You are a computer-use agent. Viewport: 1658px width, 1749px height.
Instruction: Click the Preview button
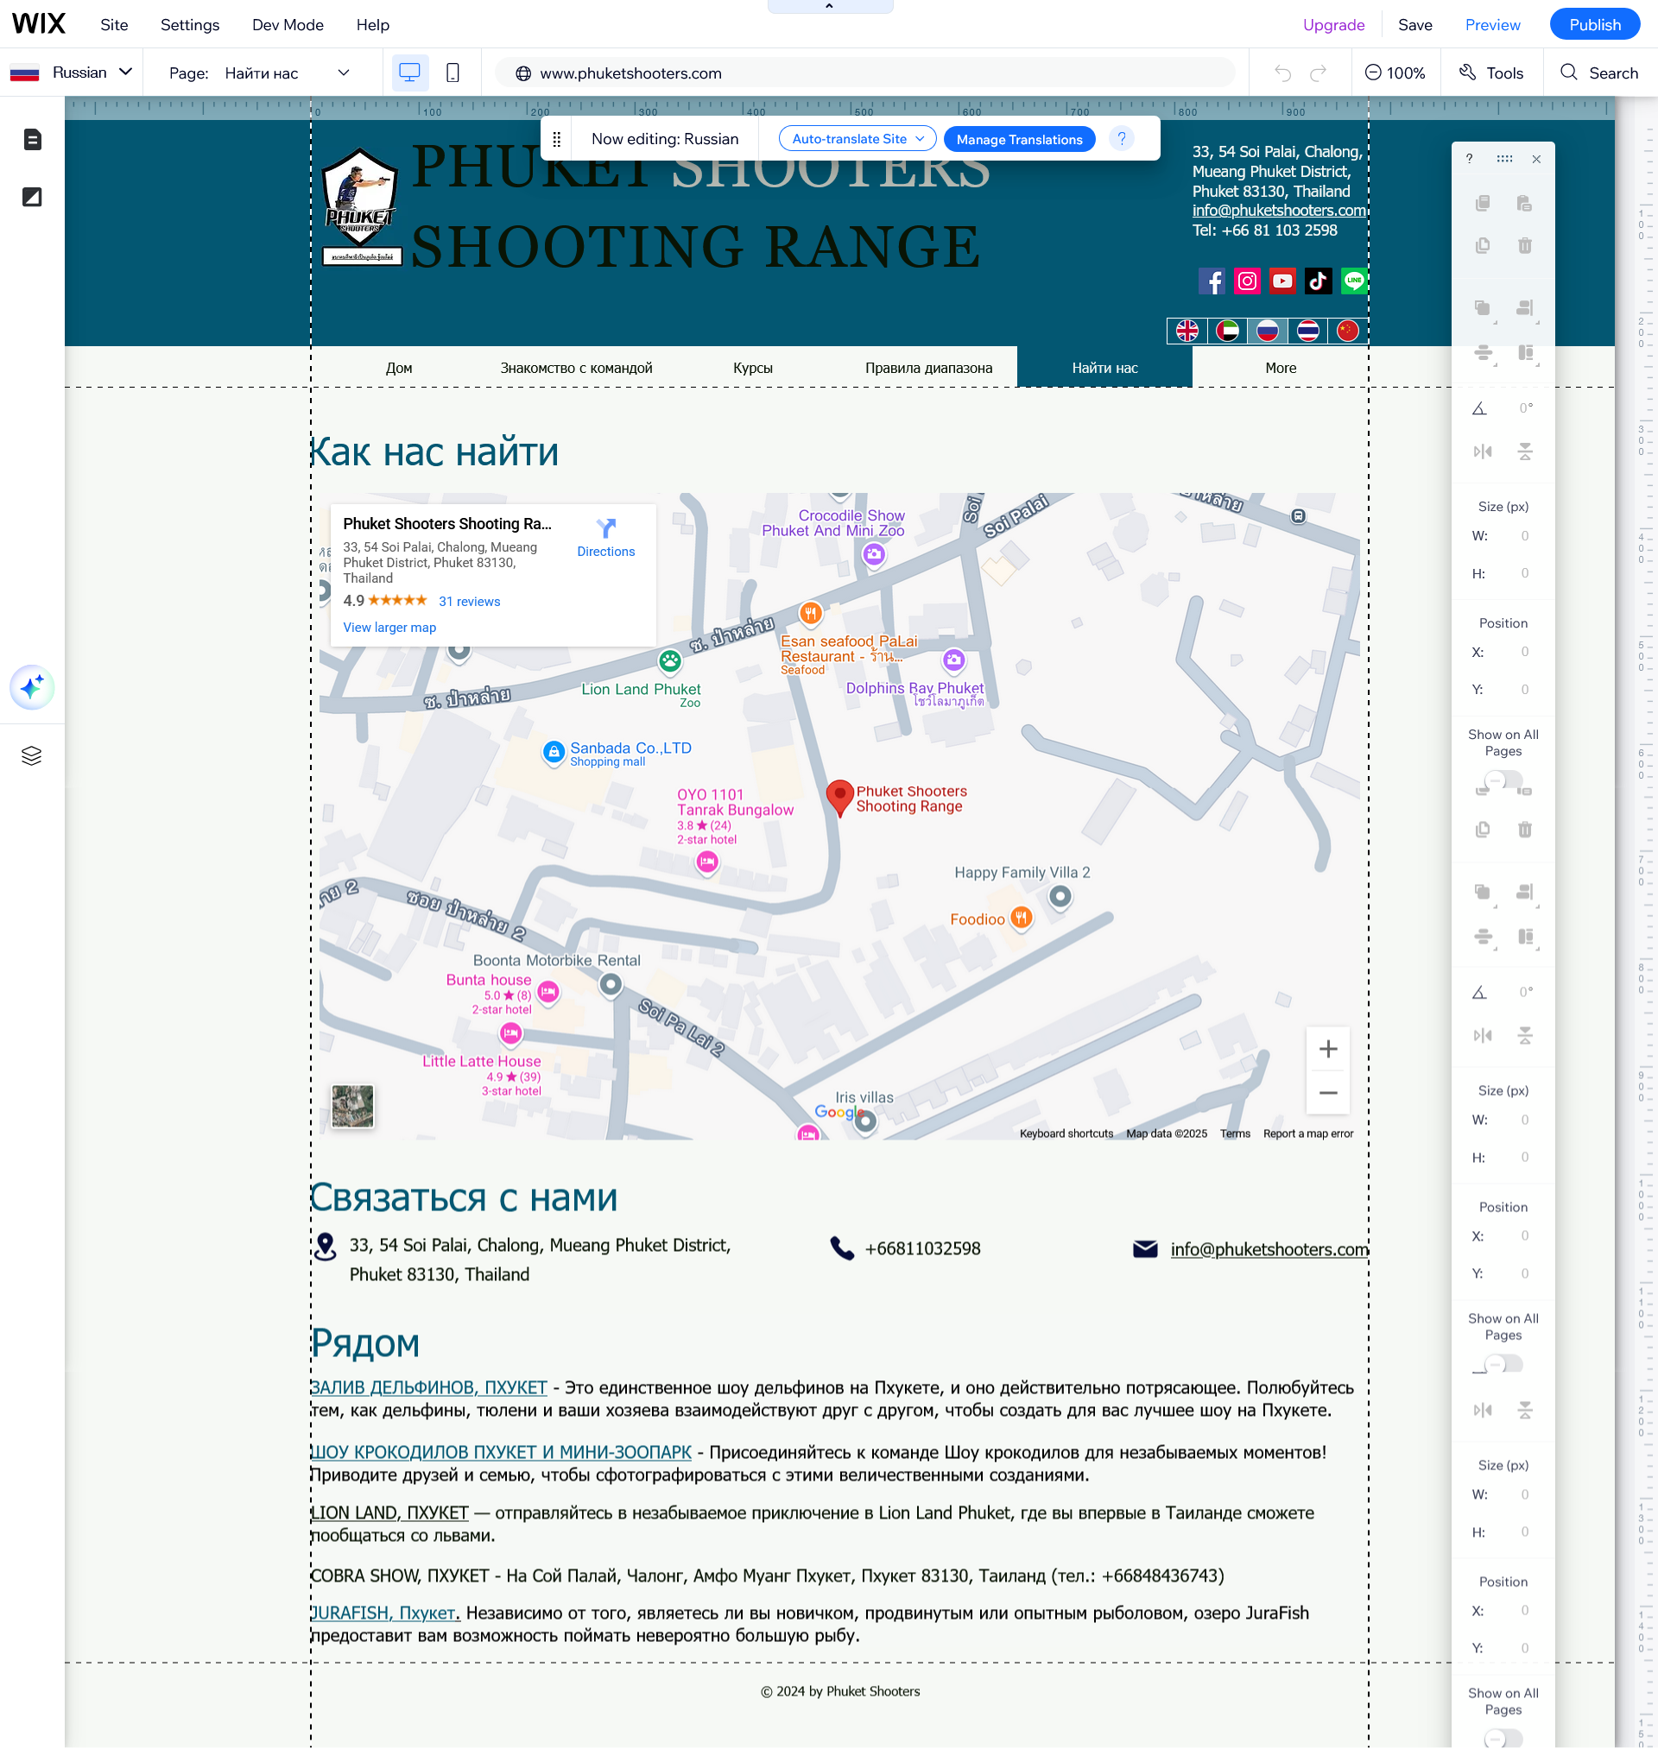click(x=1493, y=25)
